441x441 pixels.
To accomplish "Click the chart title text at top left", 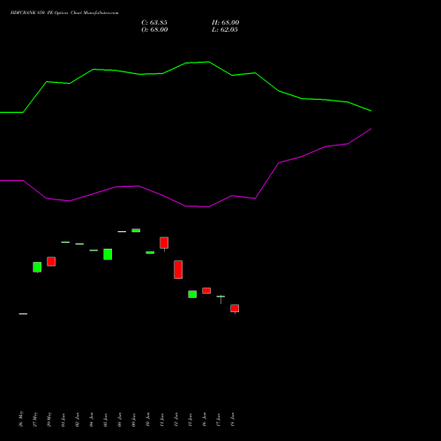I will 64,13.
